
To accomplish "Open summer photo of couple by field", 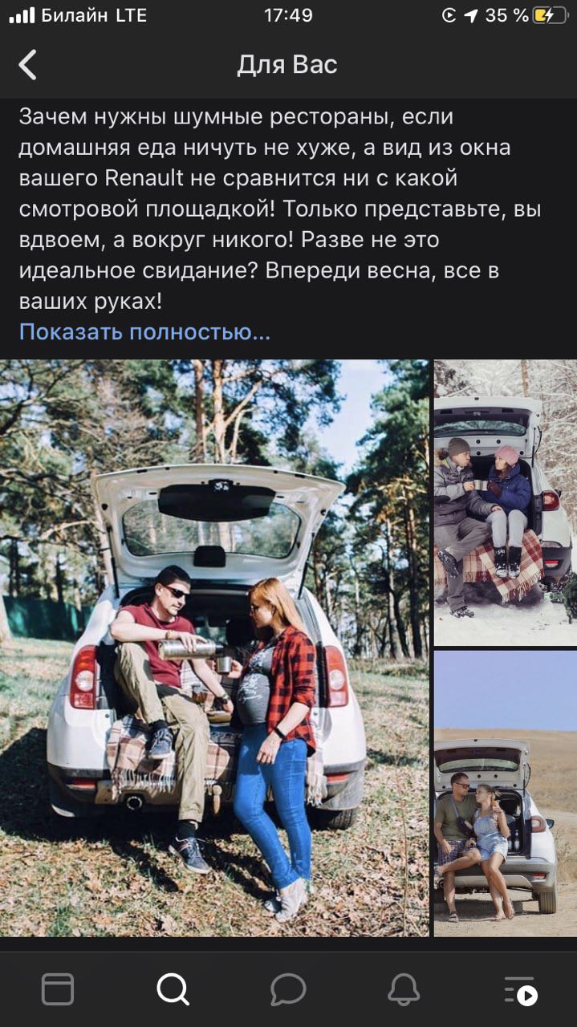I will 506,794.
